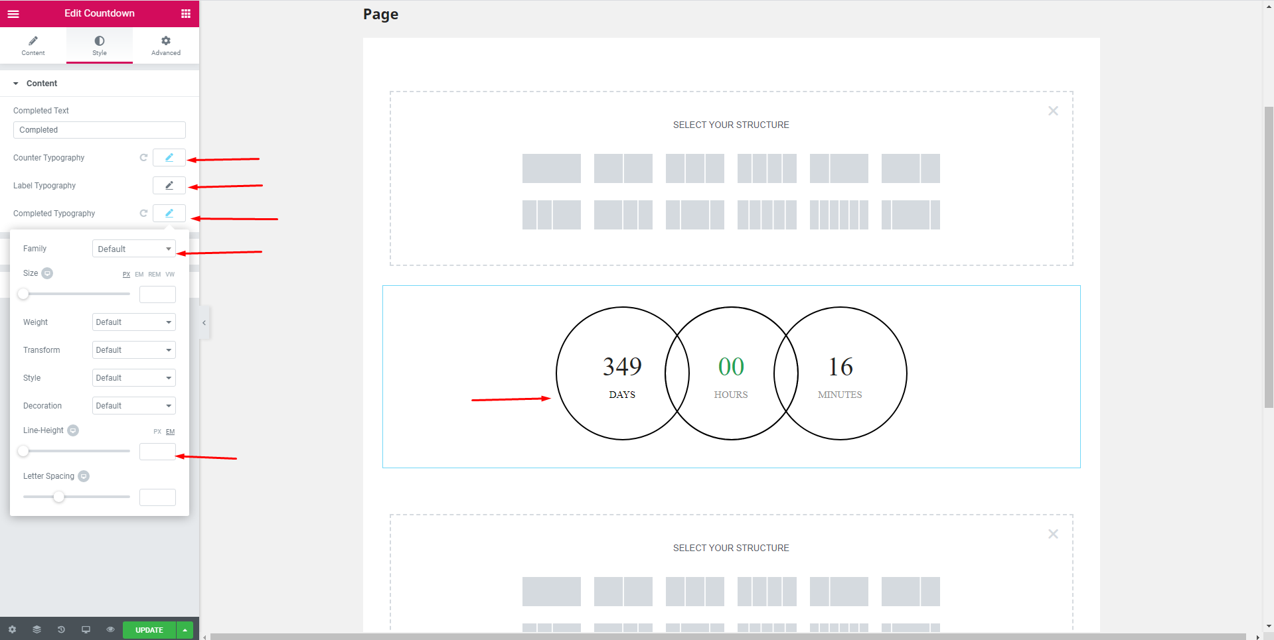The width and height of the screenshot is (1274, 640).
Task: Click the Line-Height slider handle
Action: [x=23, y=451]
